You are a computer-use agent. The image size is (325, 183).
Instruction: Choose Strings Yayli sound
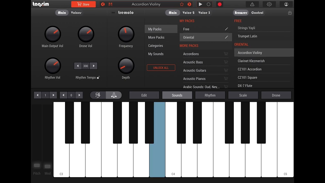(264, 28)
